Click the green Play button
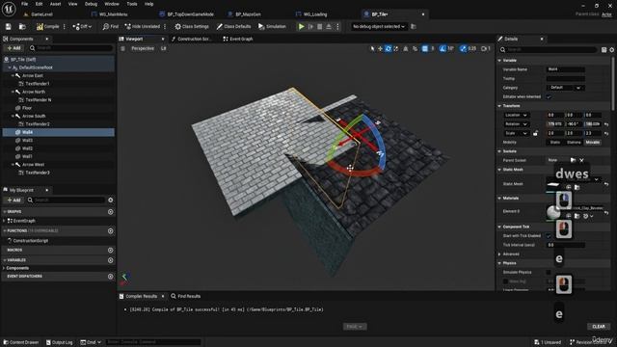Viewport: 617px width, 347px height. pos(301,26)
